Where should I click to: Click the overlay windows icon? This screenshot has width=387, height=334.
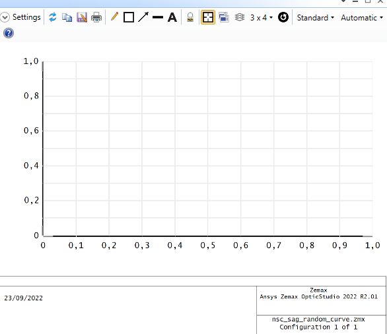pos(224,18)
